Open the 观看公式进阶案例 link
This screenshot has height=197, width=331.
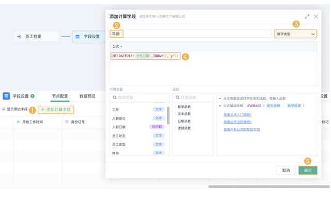[237, 122]
